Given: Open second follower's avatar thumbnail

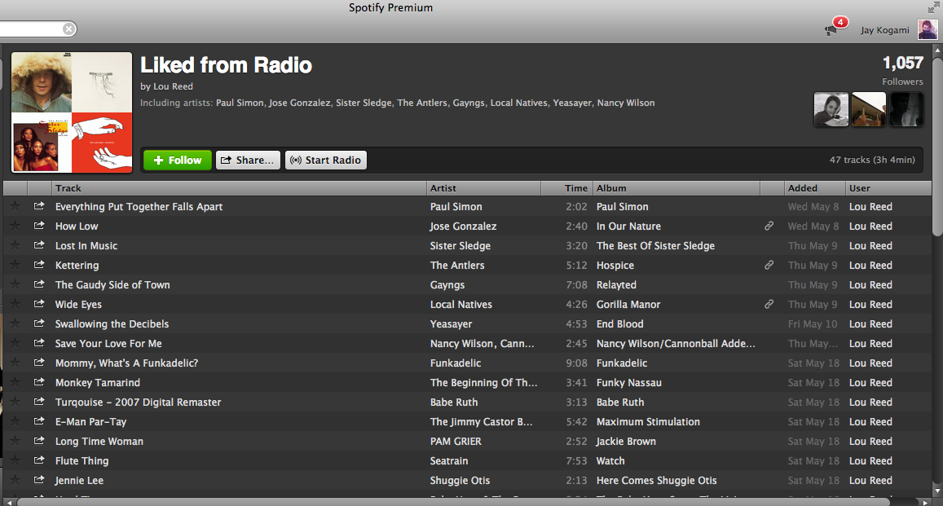Looking at the screenshot, I should [x=869, y=109].
